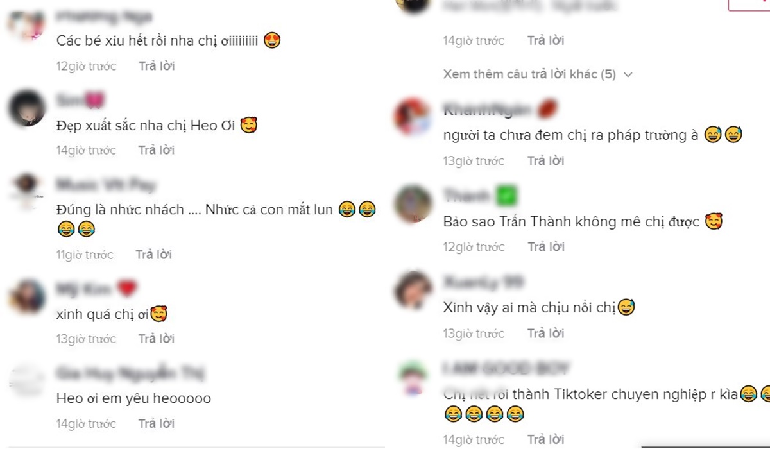Click the chevron next to more replies
The image size is (770, 449).
(628, 74)
